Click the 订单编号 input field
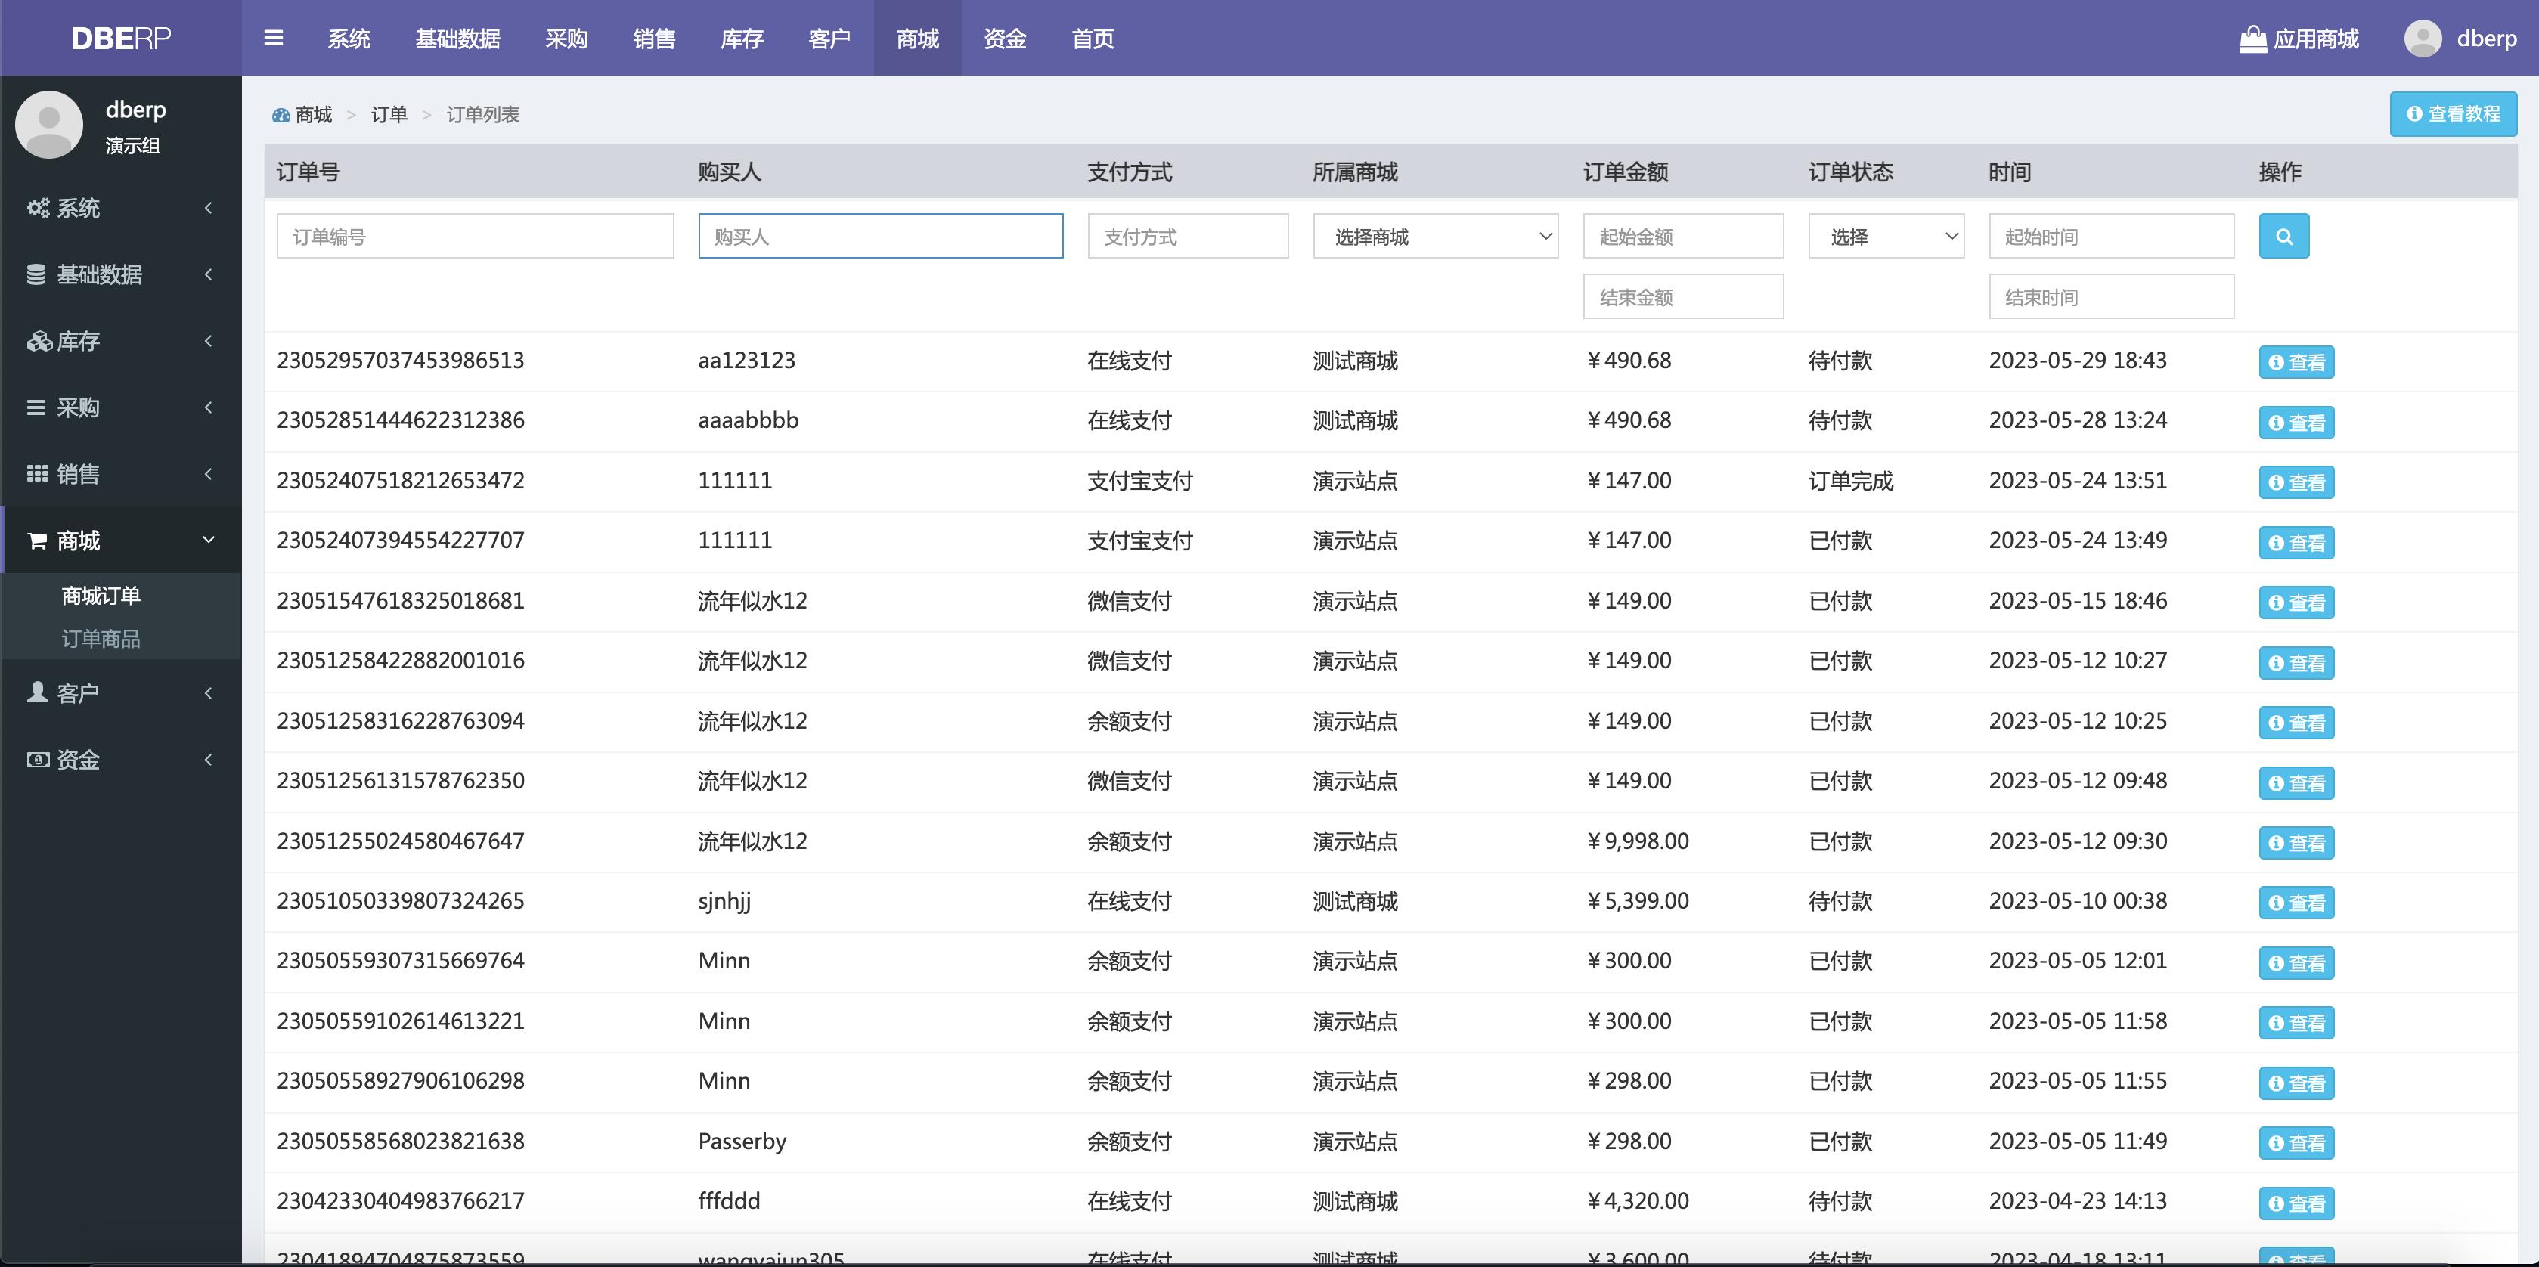Screen dimensions: 2539x1267 [x=475, y=235]
